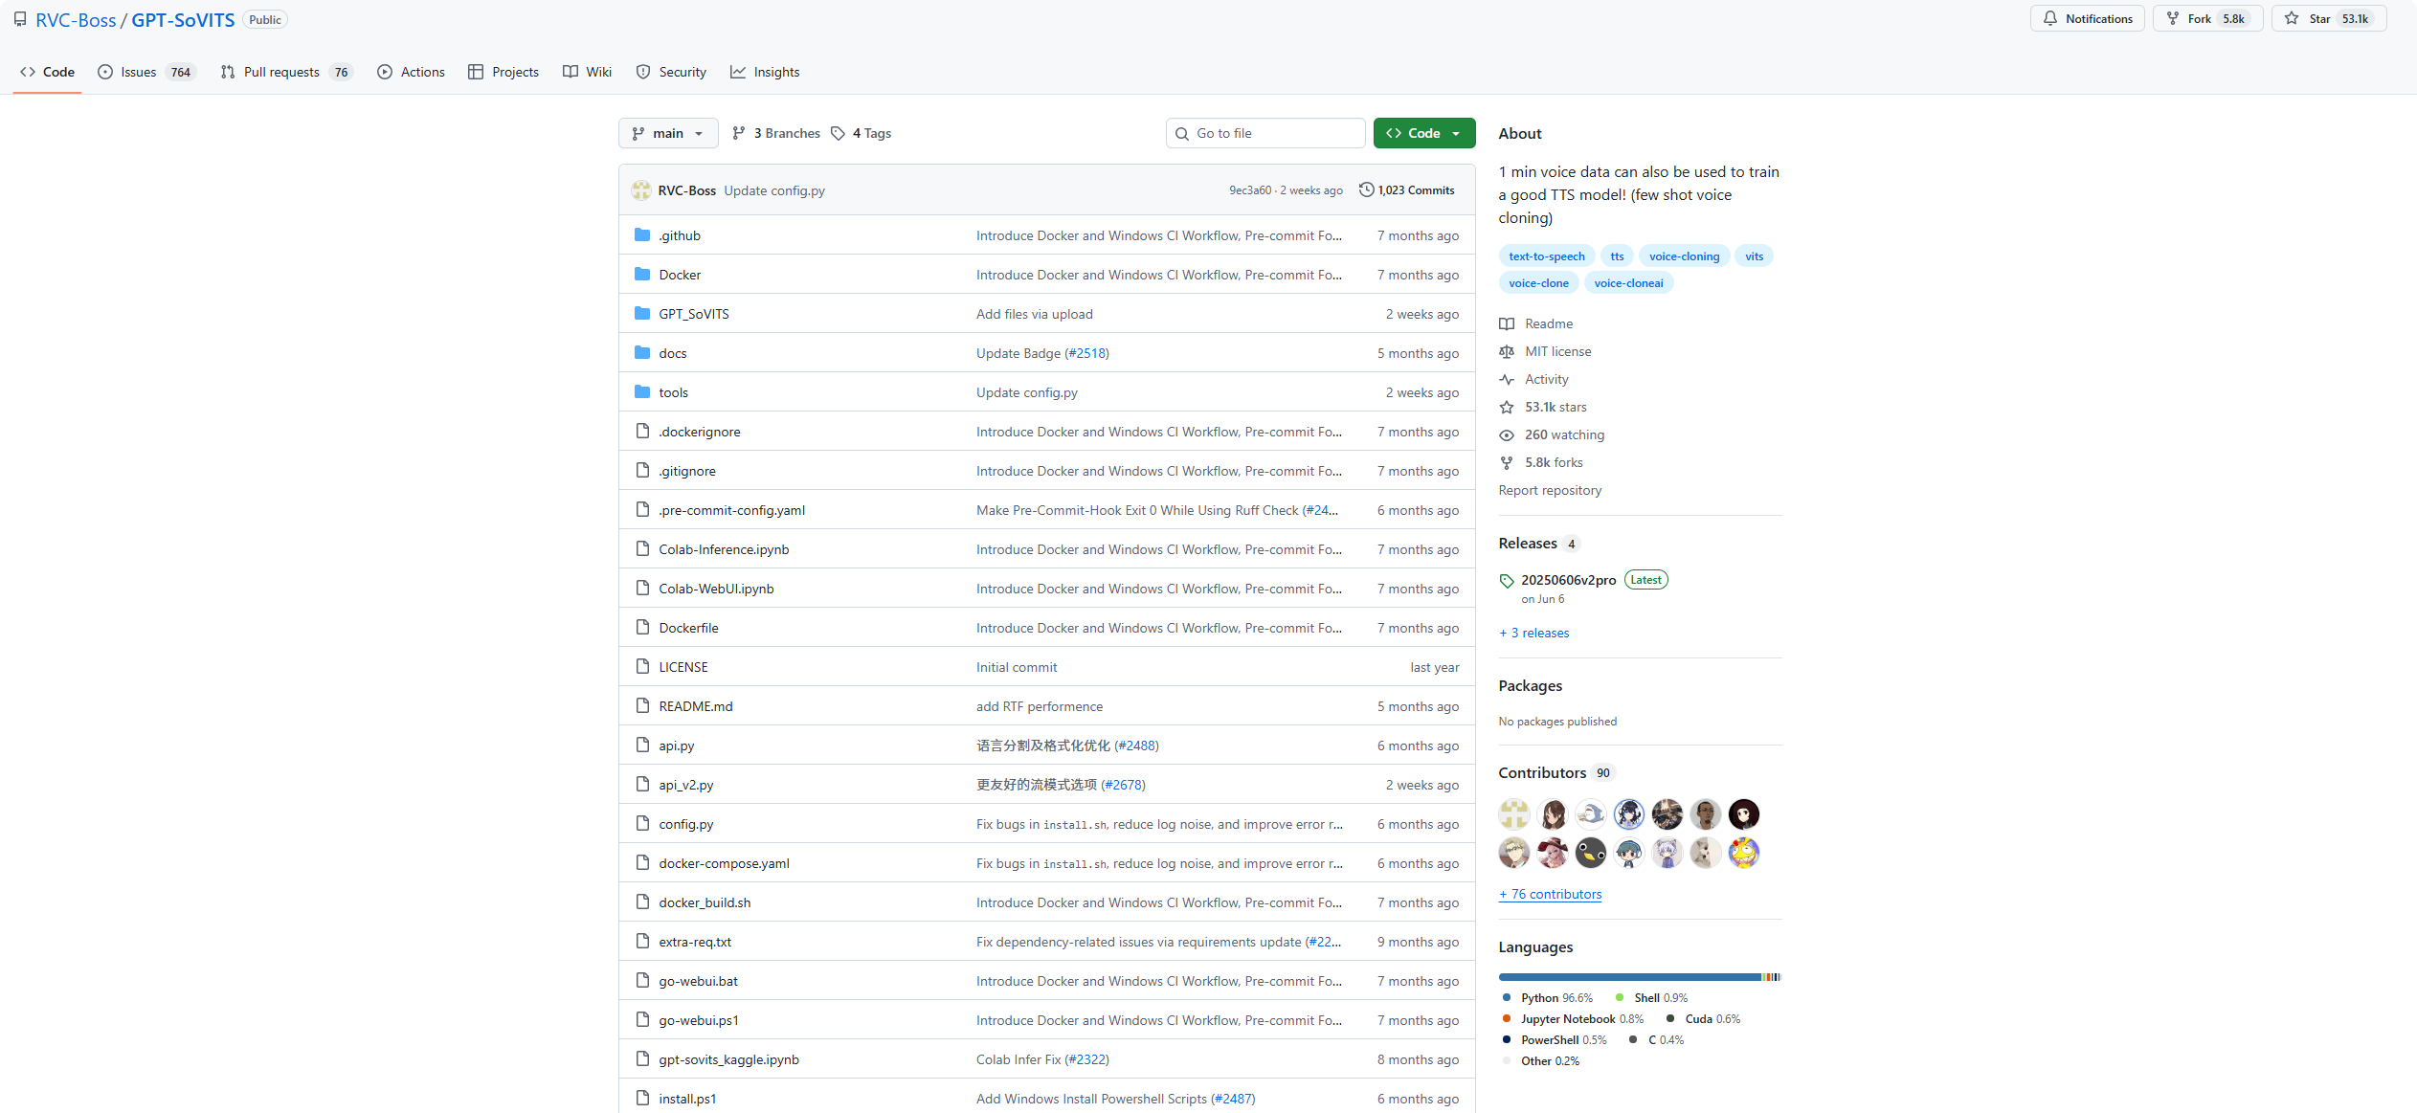Click the Notifications bell button
Image resolution: width=2417 pixels, height=1113 pixels.
[2087, 18]
